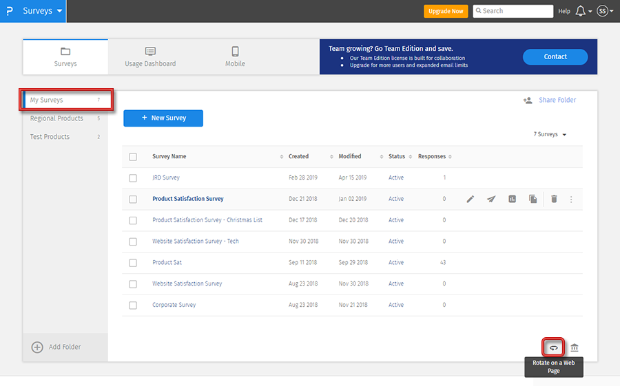Toggle the select-all checkbox in the header
Viewport: 620px width, 386px height.
[133, 157]
